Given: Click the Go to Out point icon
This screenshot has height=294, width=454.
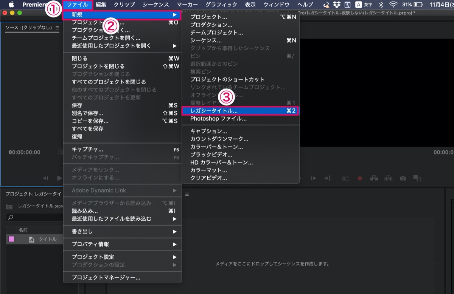Looking at the screenshot, I should pos(328,178).
